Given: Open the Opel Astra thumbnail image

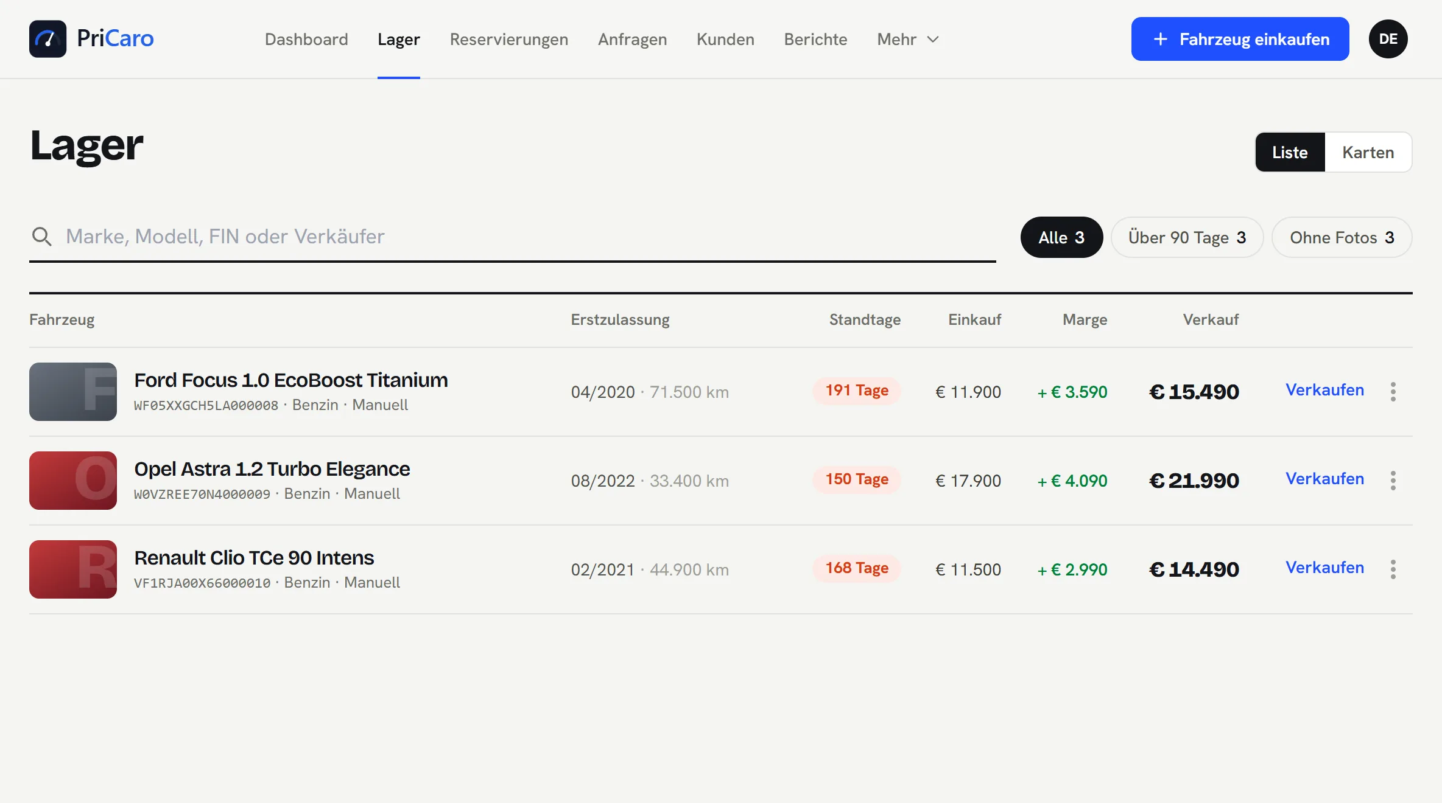Looking at the screenshot, I should click(73, 480).
